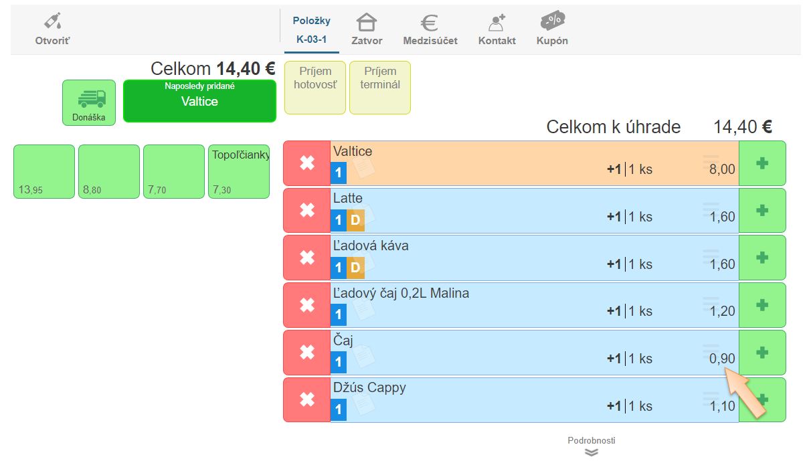
Task: Click the green Naposledy pridané Valtice button
Action: point(199,101)
